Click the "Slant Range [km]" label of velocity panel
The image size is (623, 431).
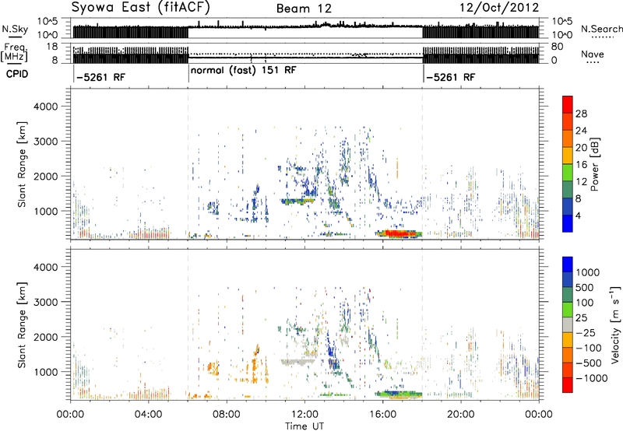tap(22, 325)
